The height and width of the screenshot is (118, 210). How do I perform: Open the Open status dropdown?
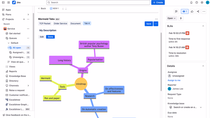coord(172,18)
